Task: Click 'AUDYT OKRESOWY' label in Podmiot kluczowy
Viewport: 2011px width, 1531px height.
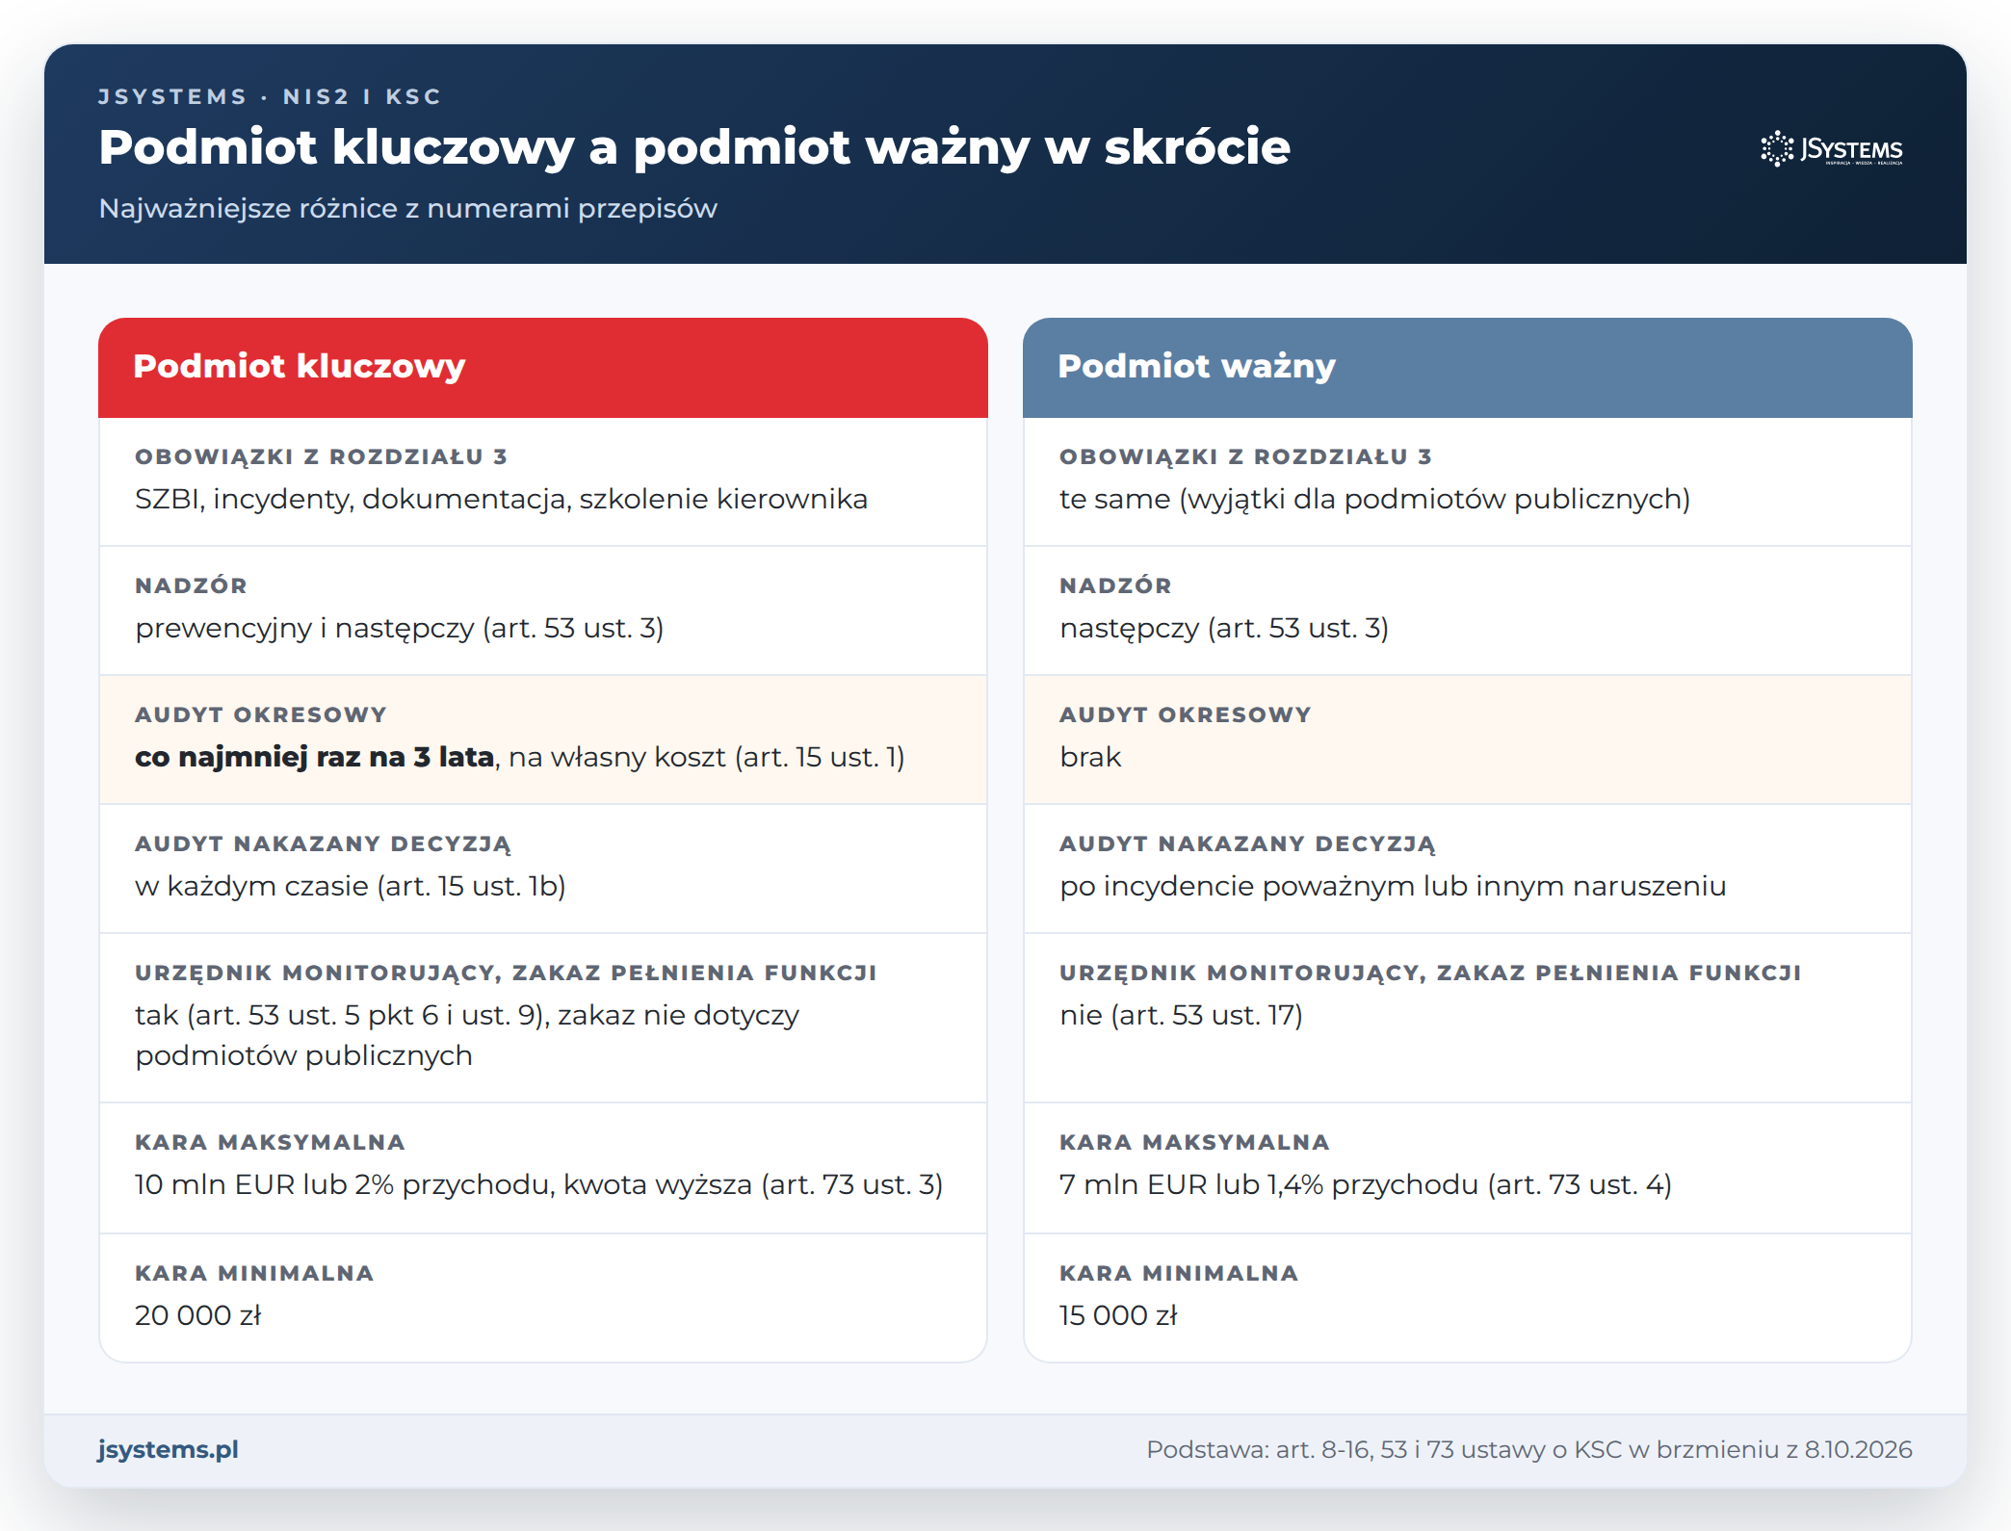Action: [x=260, y=714]
